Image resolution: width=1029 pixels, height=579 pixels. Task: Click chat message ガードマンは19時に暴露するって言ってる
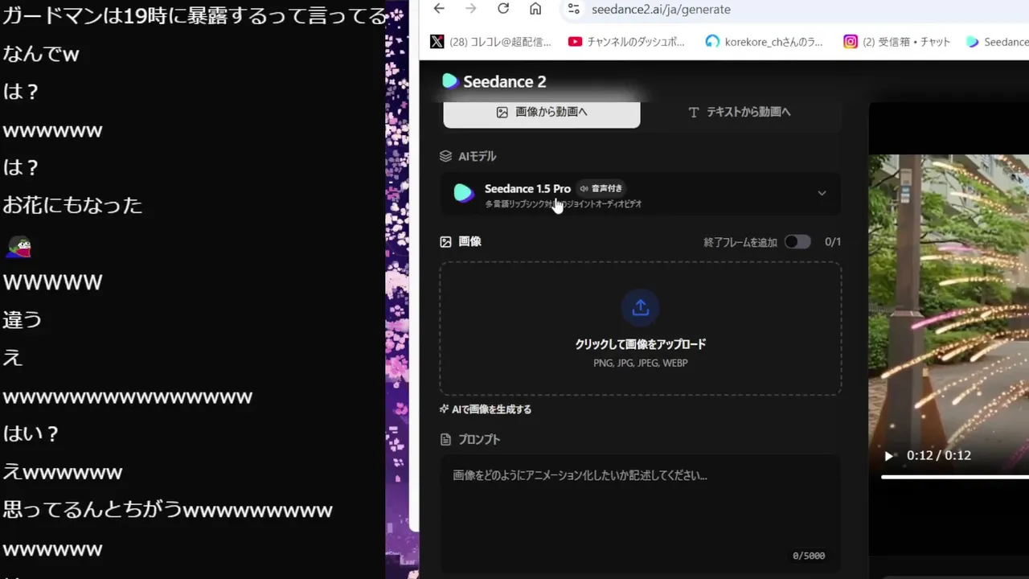pos(195,15)
